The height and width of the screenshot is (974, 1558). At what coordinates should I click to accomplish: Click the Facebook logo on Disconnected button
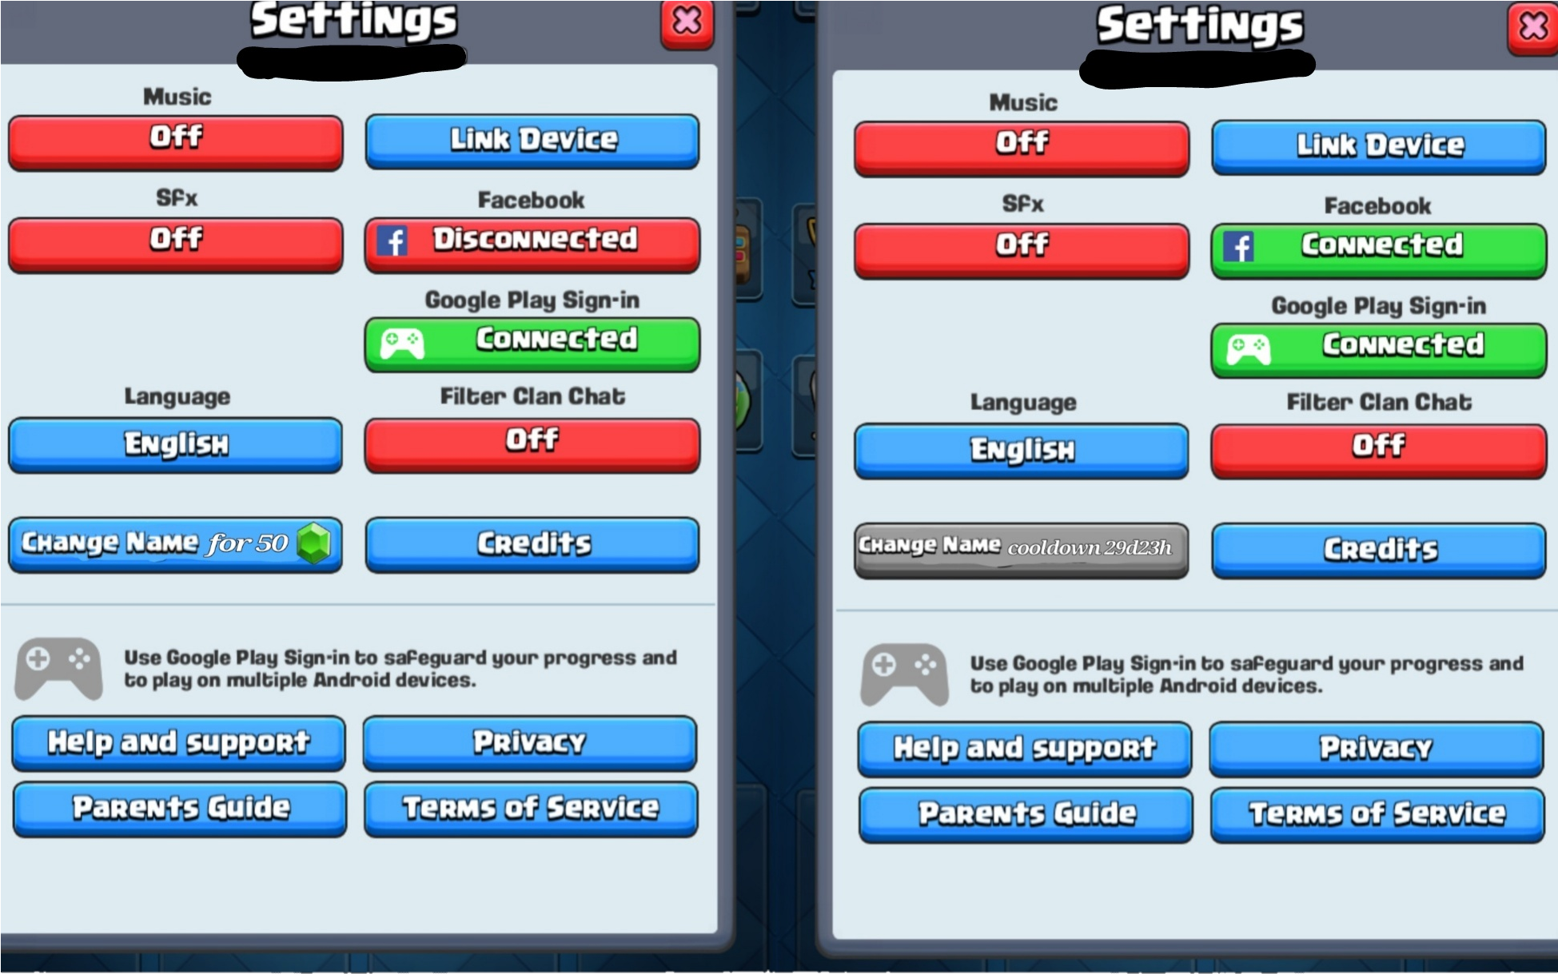(x=392, y=241)
